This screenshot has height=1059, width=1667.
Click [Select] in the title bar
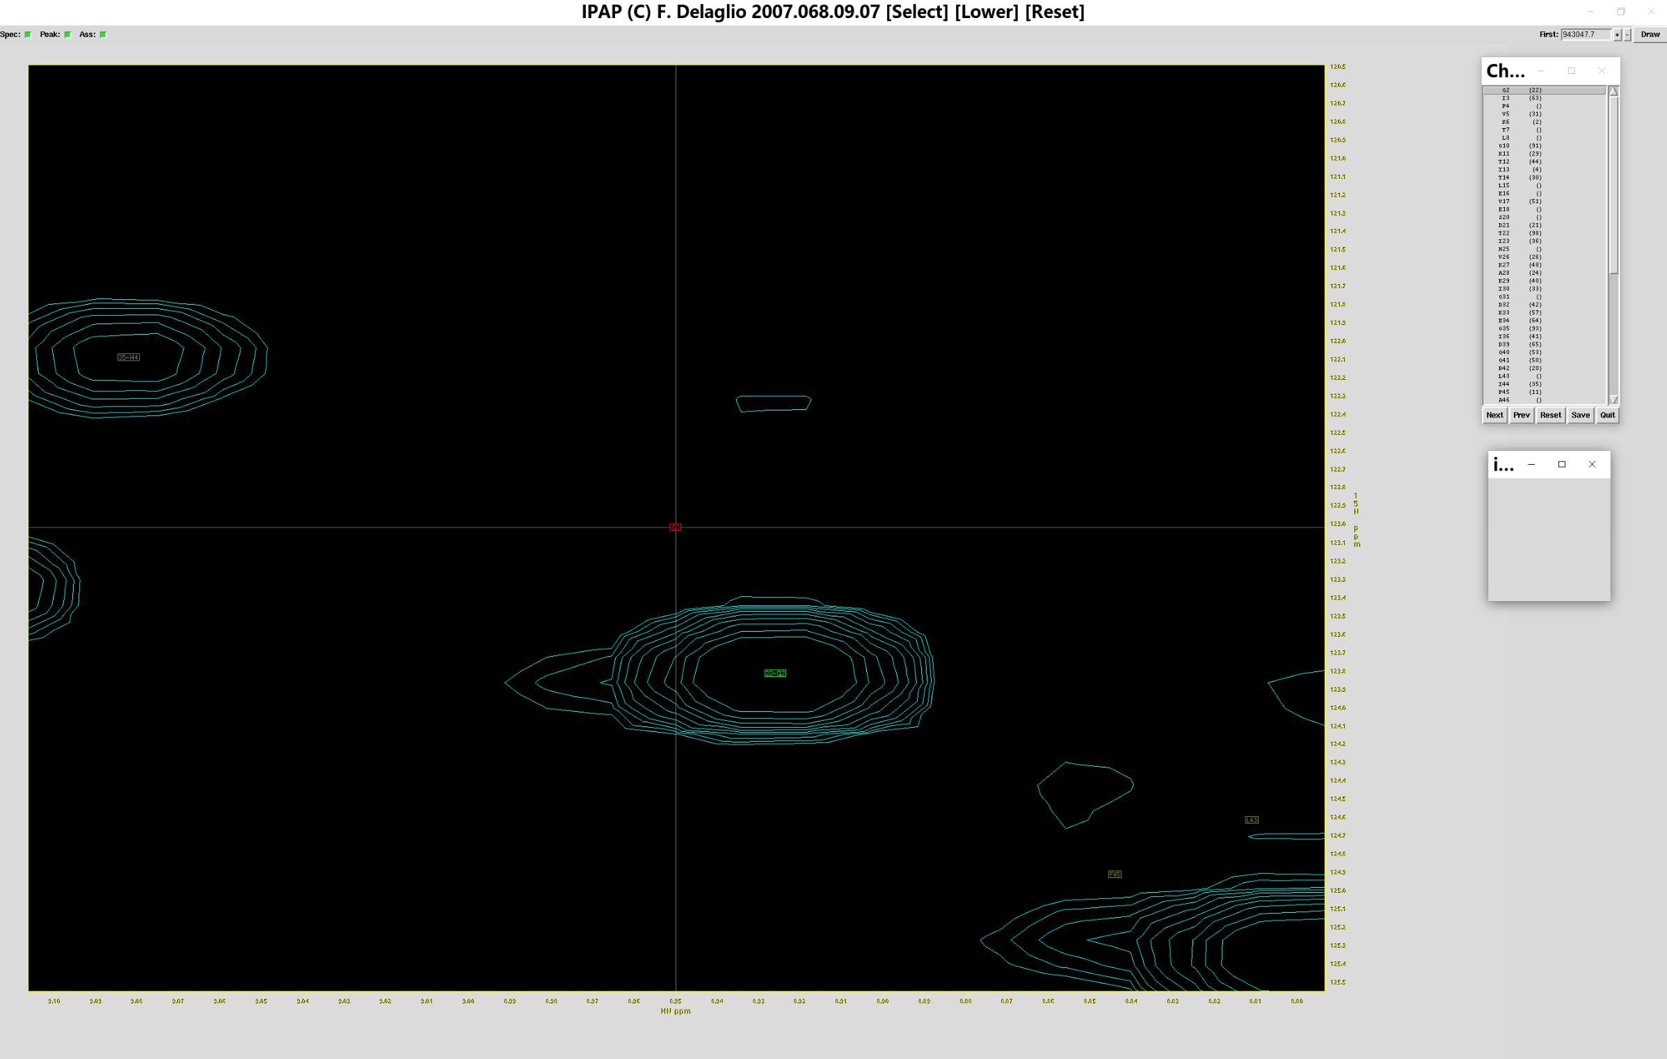[916, 12]
